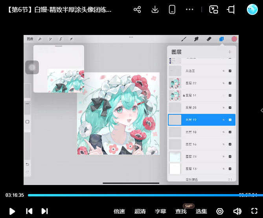The height and width of the screenshot is (218, 263).
Task: Open blend mode N of 图层 16
Action: click(224, 144)
